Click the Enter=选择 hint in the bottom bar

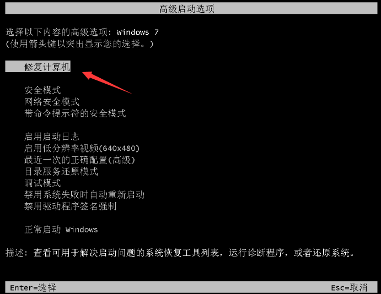(x=33, y=288)
